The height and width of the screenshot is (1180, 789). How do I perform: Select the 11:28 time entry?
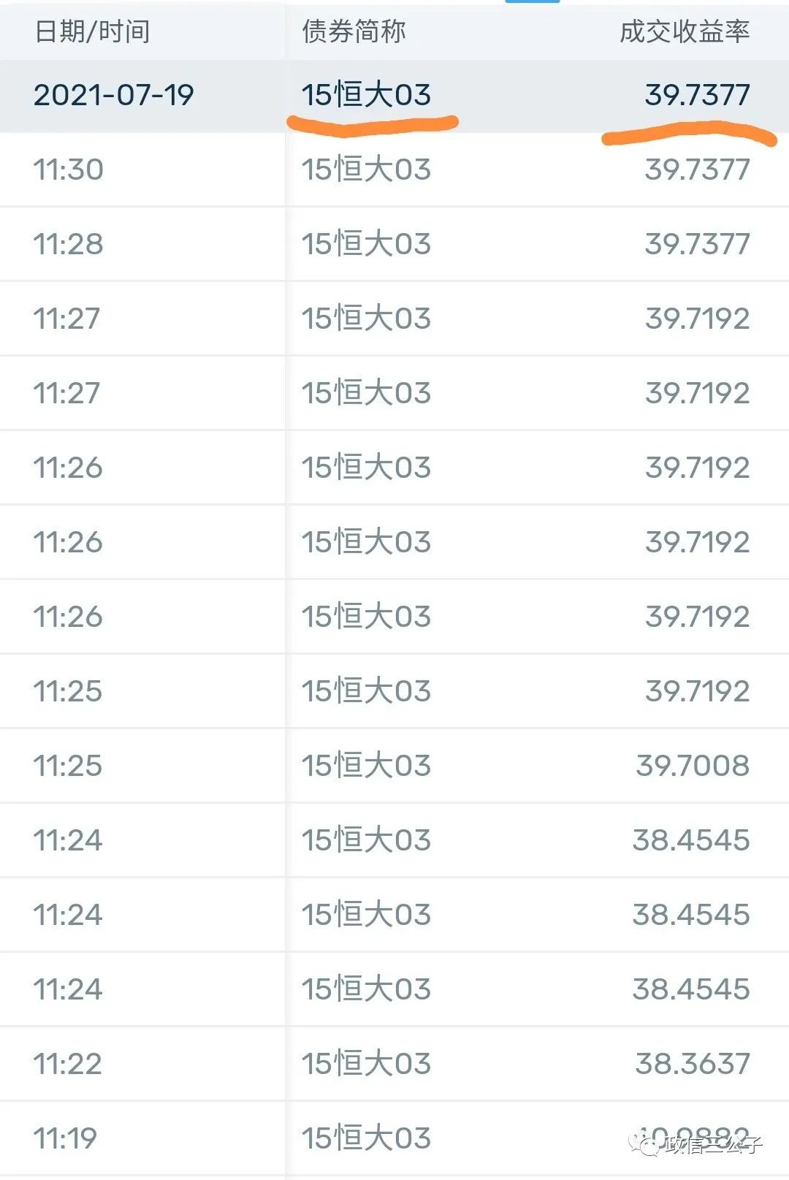(x=68, y=244)
